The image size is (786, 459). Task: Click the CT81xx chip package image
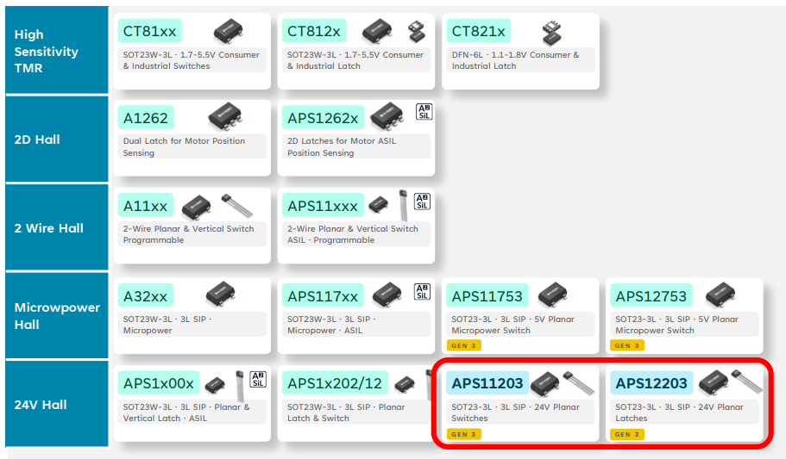tap(228, 30)
